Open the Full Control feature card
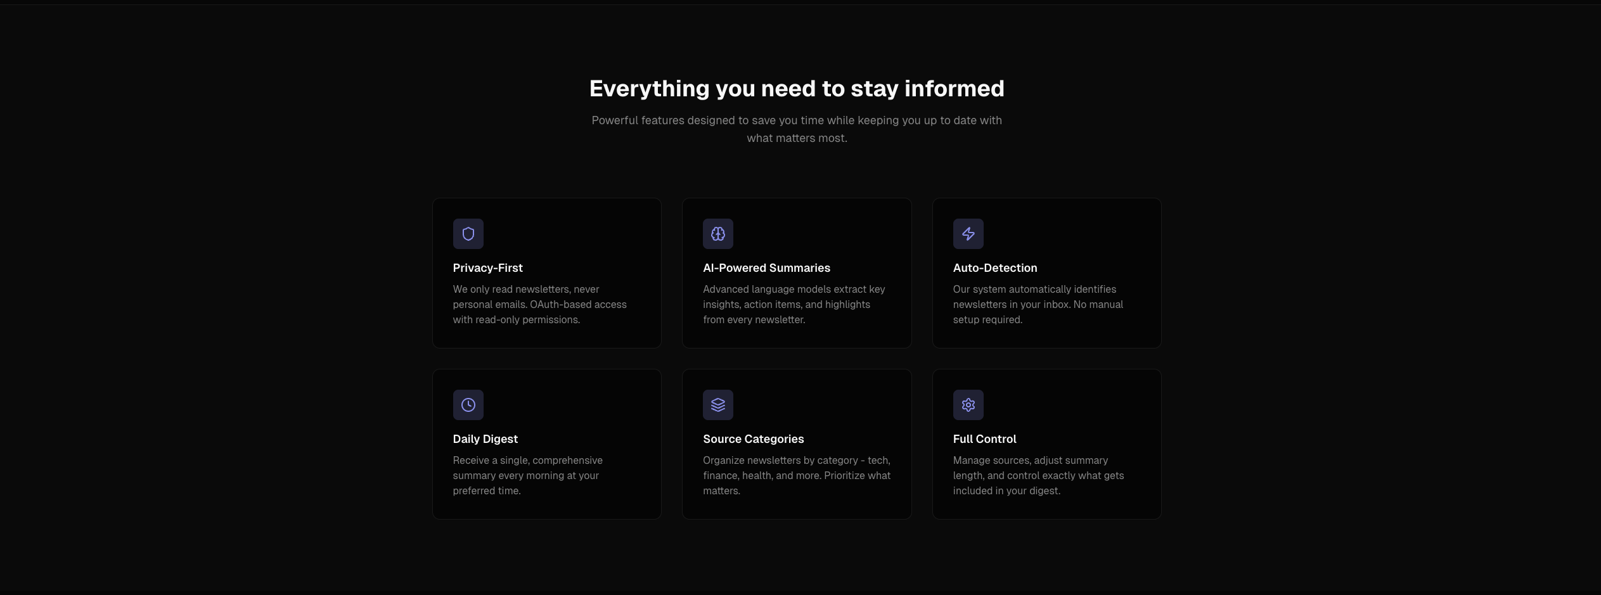The image size is (1601, 595). pyautogui.click(x=1046, y=444)
